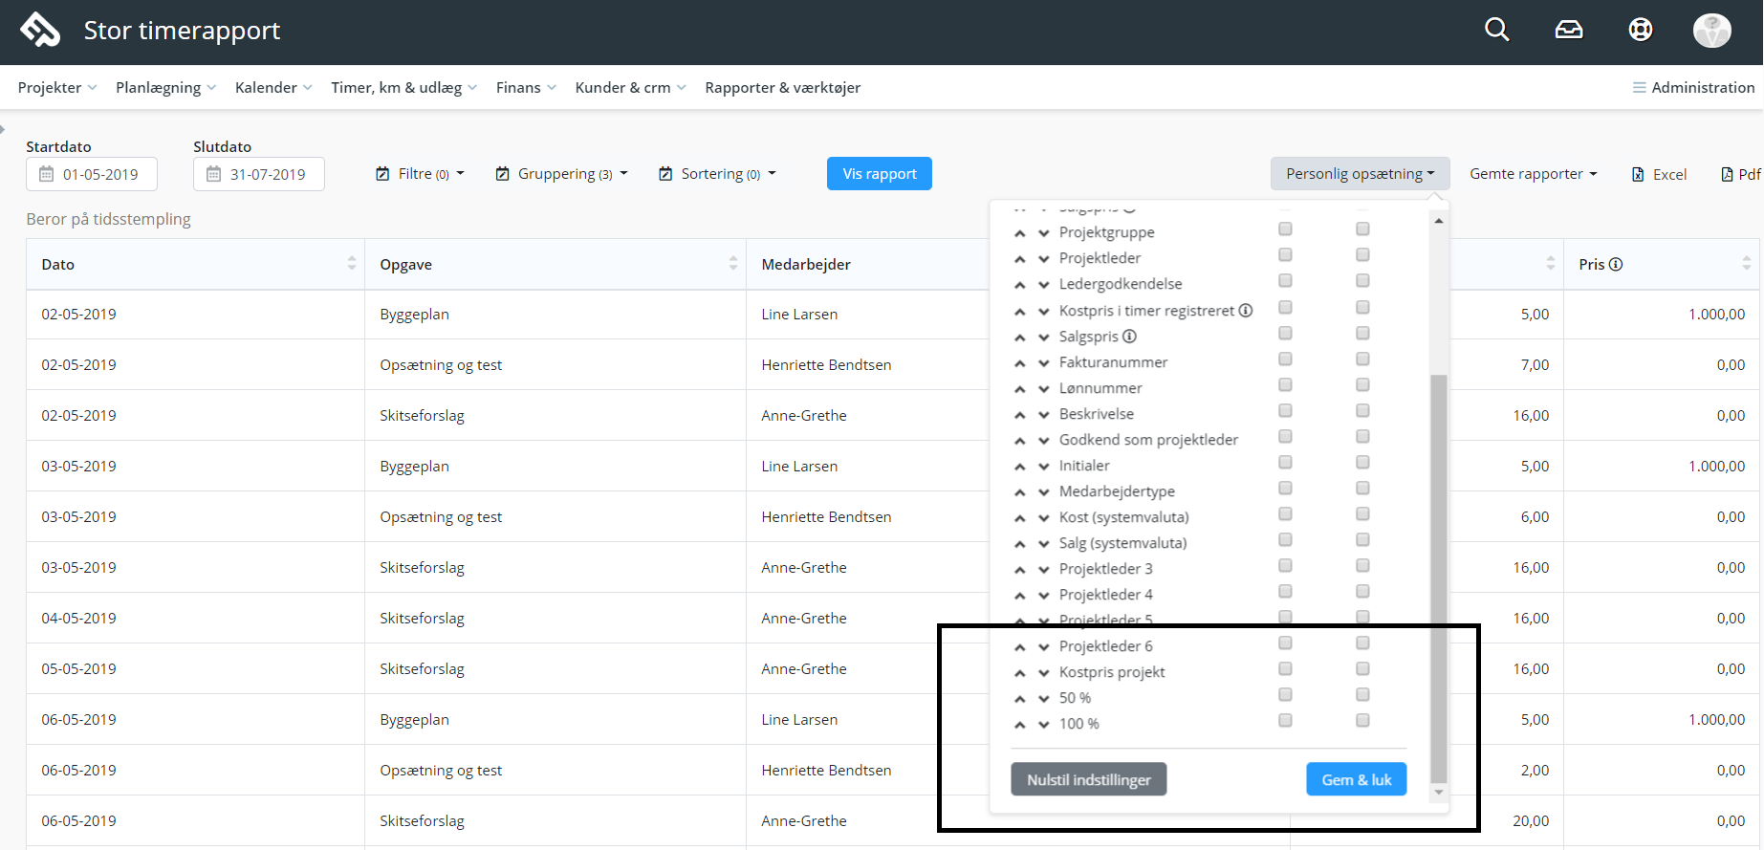Image resolution: width=1764 pixels, height=850 pixels.
Task: Click info icon beside Salgspris
Action: pyautogui.click(x=1129, y=336)
